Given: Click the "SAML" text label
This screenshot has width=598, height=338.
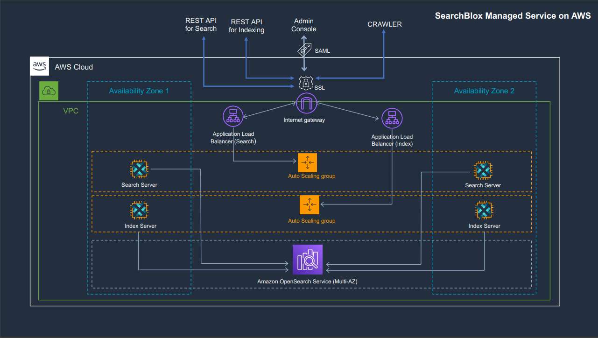Looking at the screenshot, I should click(x=322, y=50).
